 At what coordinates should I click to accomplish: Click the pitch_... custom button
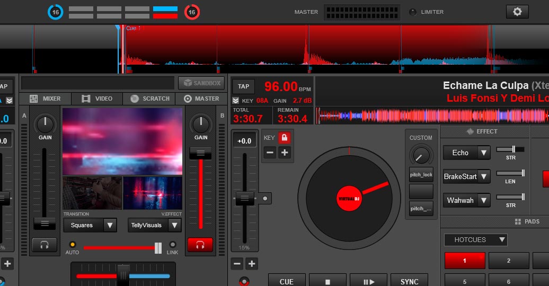(421, 208)
